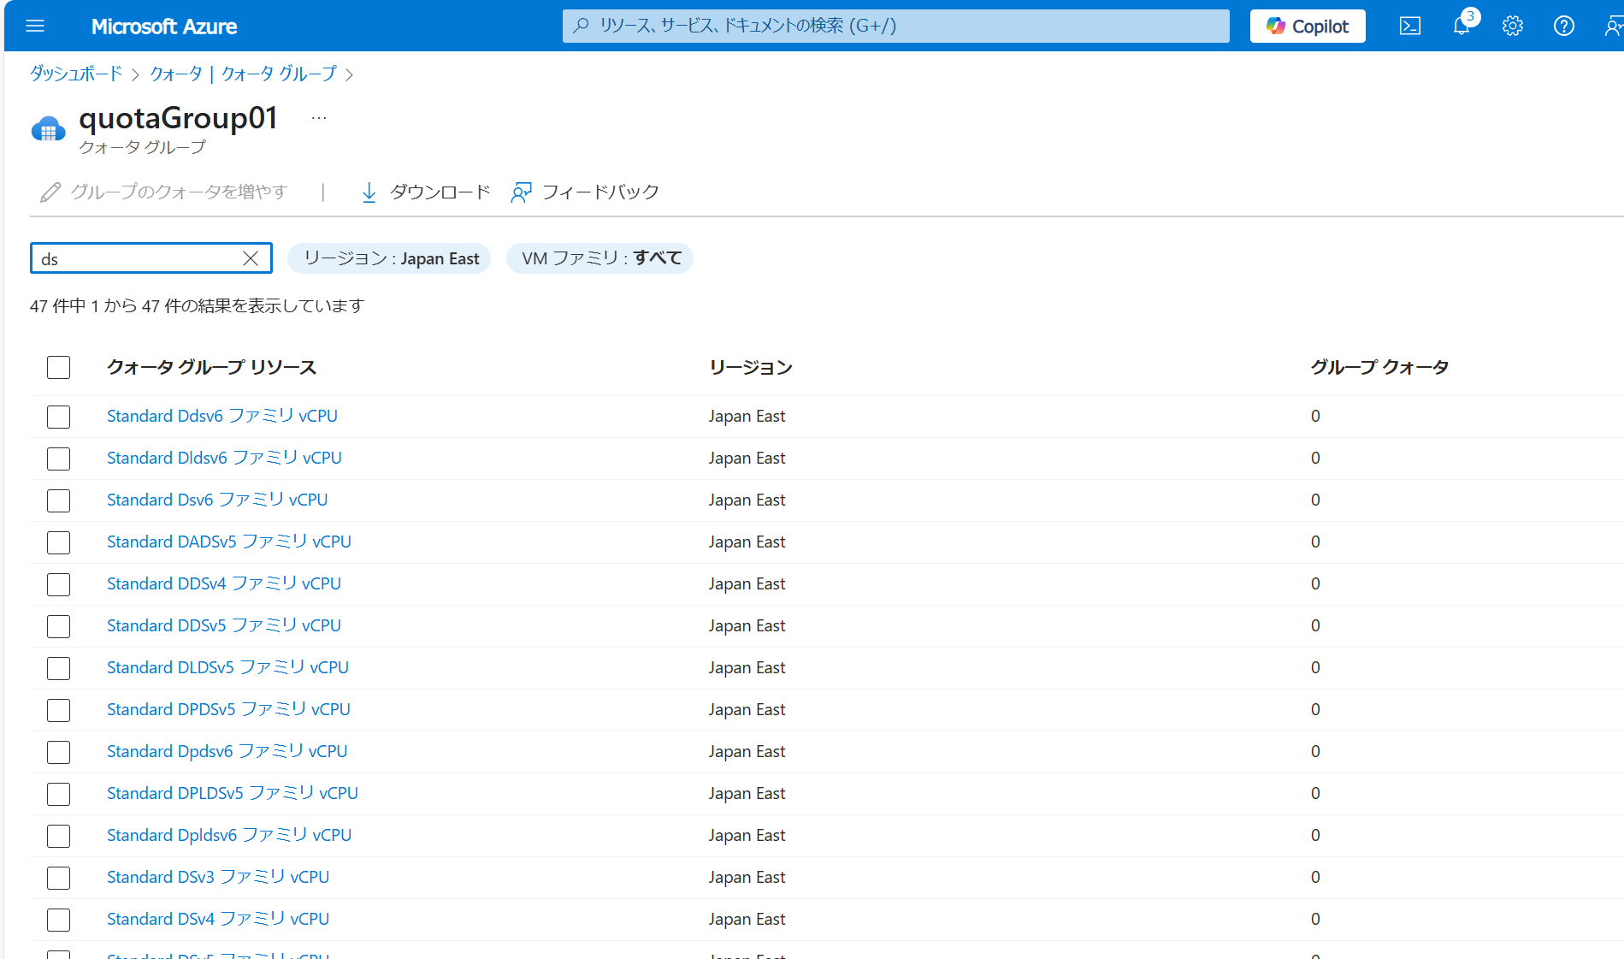Open the help question mark icon
This screenshot has height=959, width=1624.
1564,26
